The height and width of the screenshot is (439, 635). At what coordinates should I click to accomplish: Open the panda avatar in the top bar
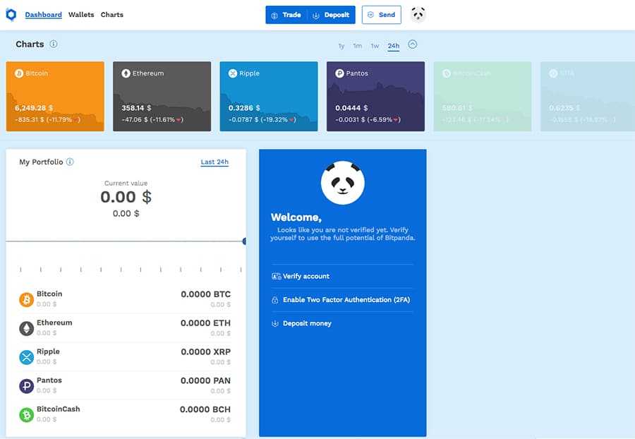pyautogui.click(x=418, y=13)
